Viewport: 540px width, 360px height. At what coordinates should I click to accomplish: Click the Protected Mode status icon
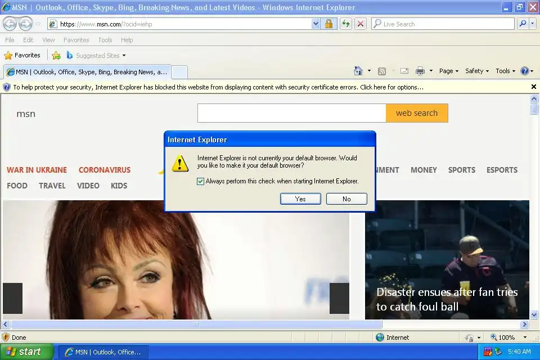point(469,337)
